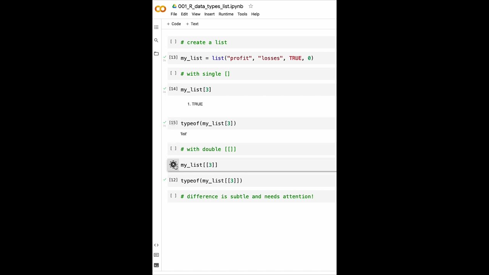Click the output '1. TRUE'
This screenshot has height=275, width=489.
click(195, 104)
